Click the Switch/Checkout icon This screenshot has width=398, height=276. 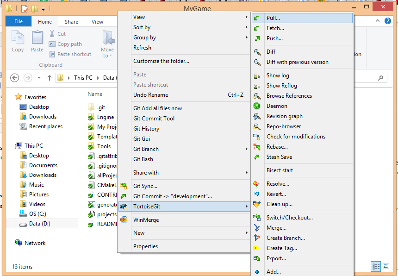(257, 217)
